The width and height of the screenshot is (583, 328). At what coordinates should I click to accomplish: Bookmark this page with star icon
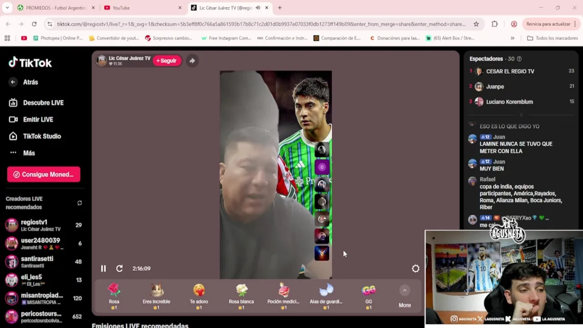point(476,24)
